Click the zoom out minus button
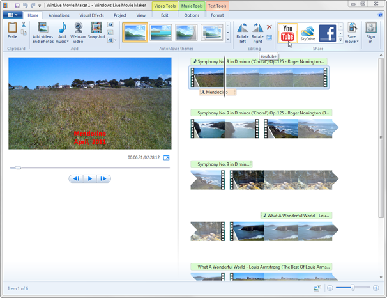This screenshot has width=387, height=298. pos(330,288)
